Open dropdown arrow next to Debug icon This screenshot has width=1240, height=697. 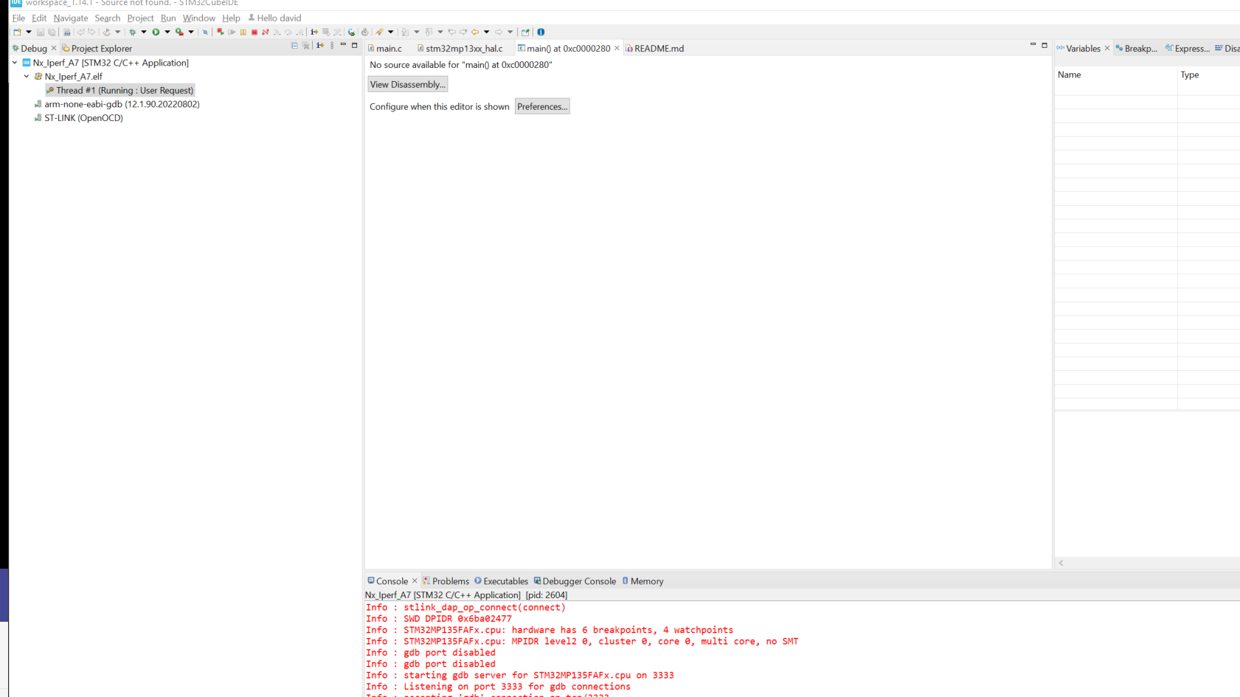pyautogui.click(x=144, y=32)
